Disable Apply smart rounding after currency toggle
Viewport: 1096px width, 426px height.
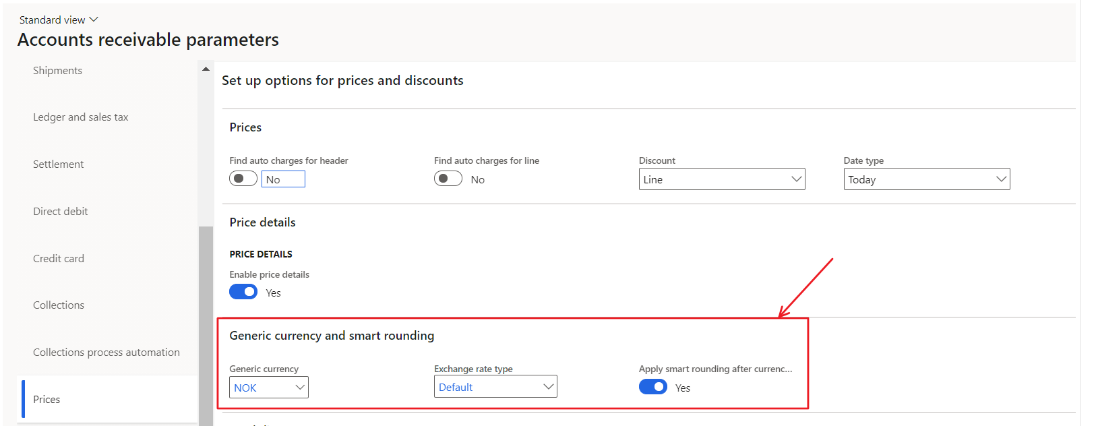tap(652, 387)
